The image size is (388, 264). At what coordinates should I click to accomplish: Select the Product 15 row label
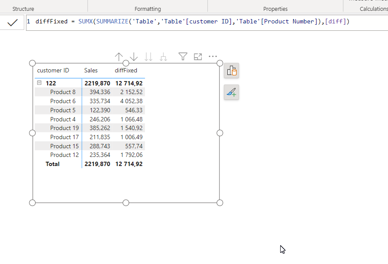coord(65,147)
